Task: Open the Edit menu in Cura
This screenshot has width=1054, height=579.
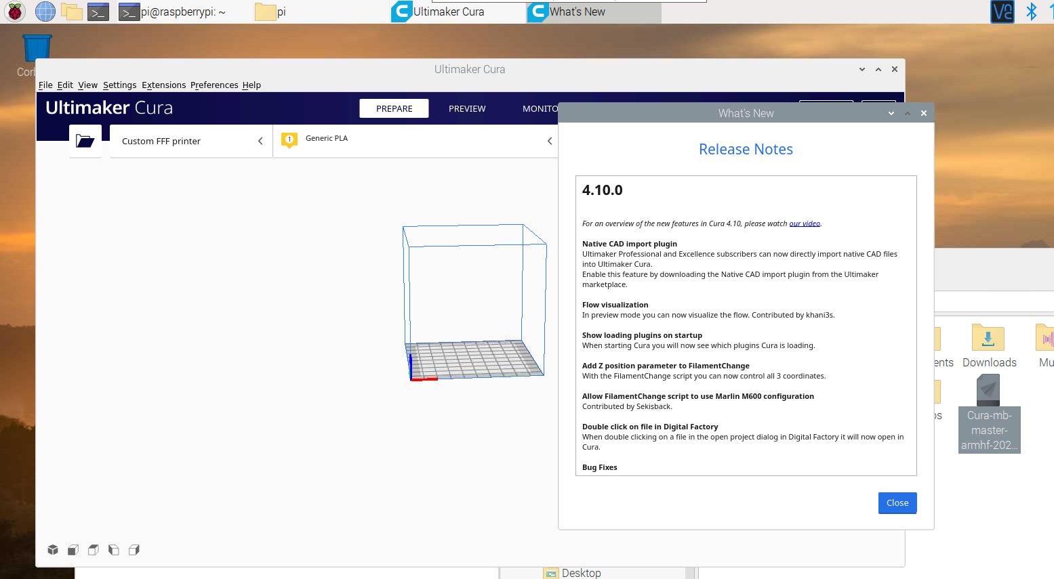Action: tap(65, 85)
